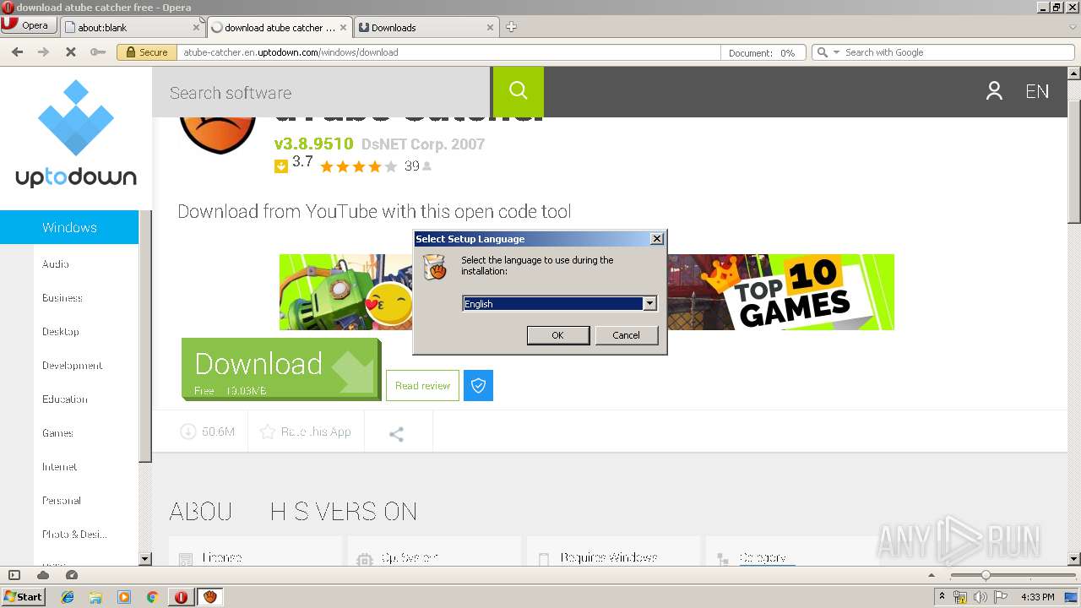Stop page loading with the X button
The image size is (1081, 608).
click(x=71, y=52)
